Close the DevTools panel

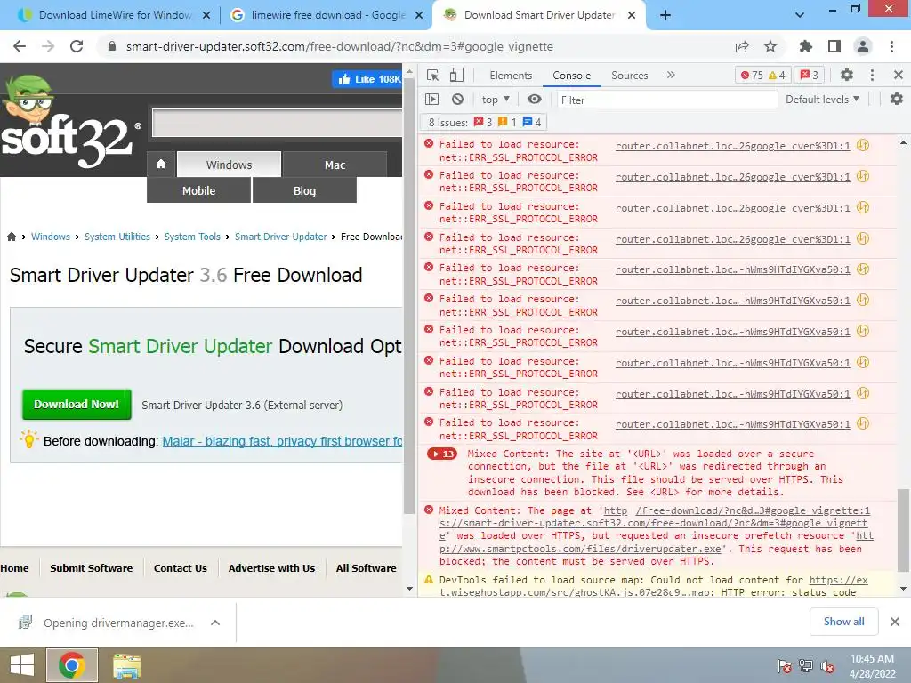coord(899,75)
